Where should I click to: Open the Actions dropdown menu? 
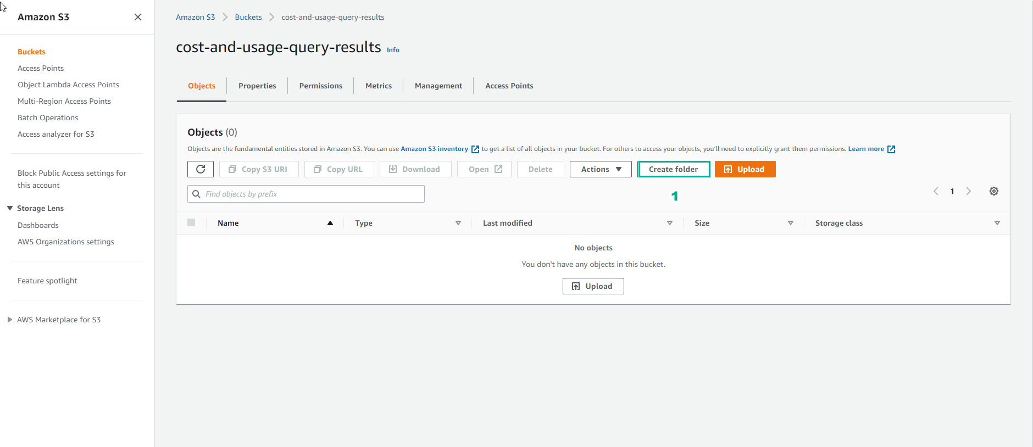click(x=601, y=169)
